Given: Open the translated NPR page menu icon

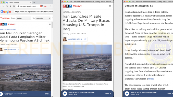Looking at the screenshot, I should click(50, 24).
